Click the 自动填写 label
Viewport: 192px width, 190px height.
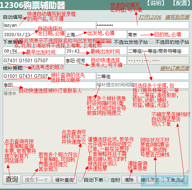(13, 17)
